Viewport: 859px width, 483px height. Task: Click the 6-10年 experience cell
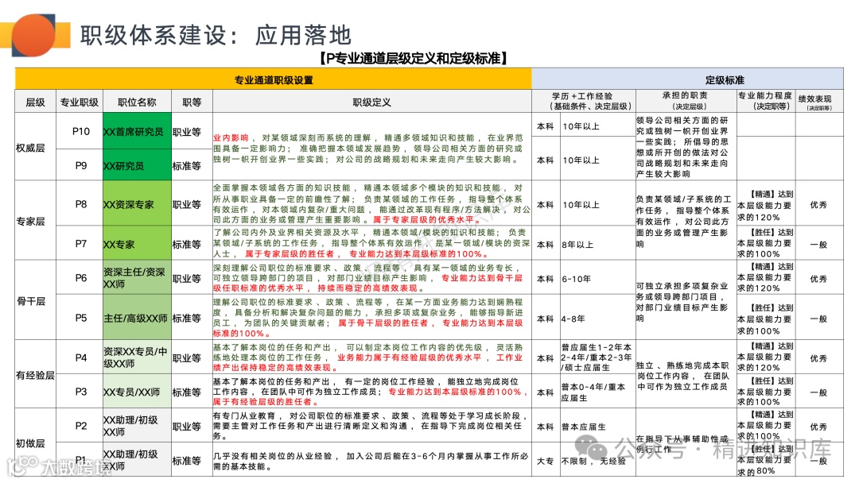click(597, 278)
